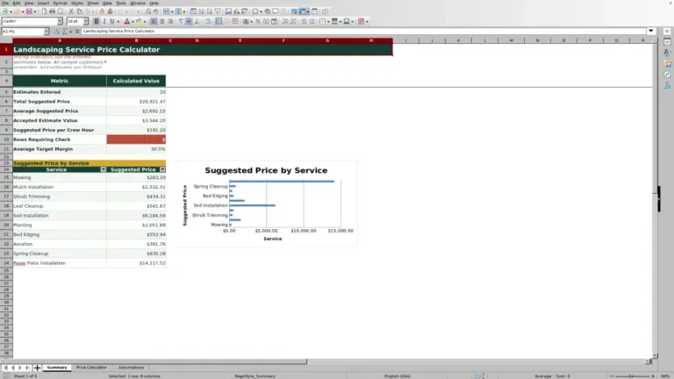
Task: Open the Background Color dropdown arrow
Action: (145, 21)
